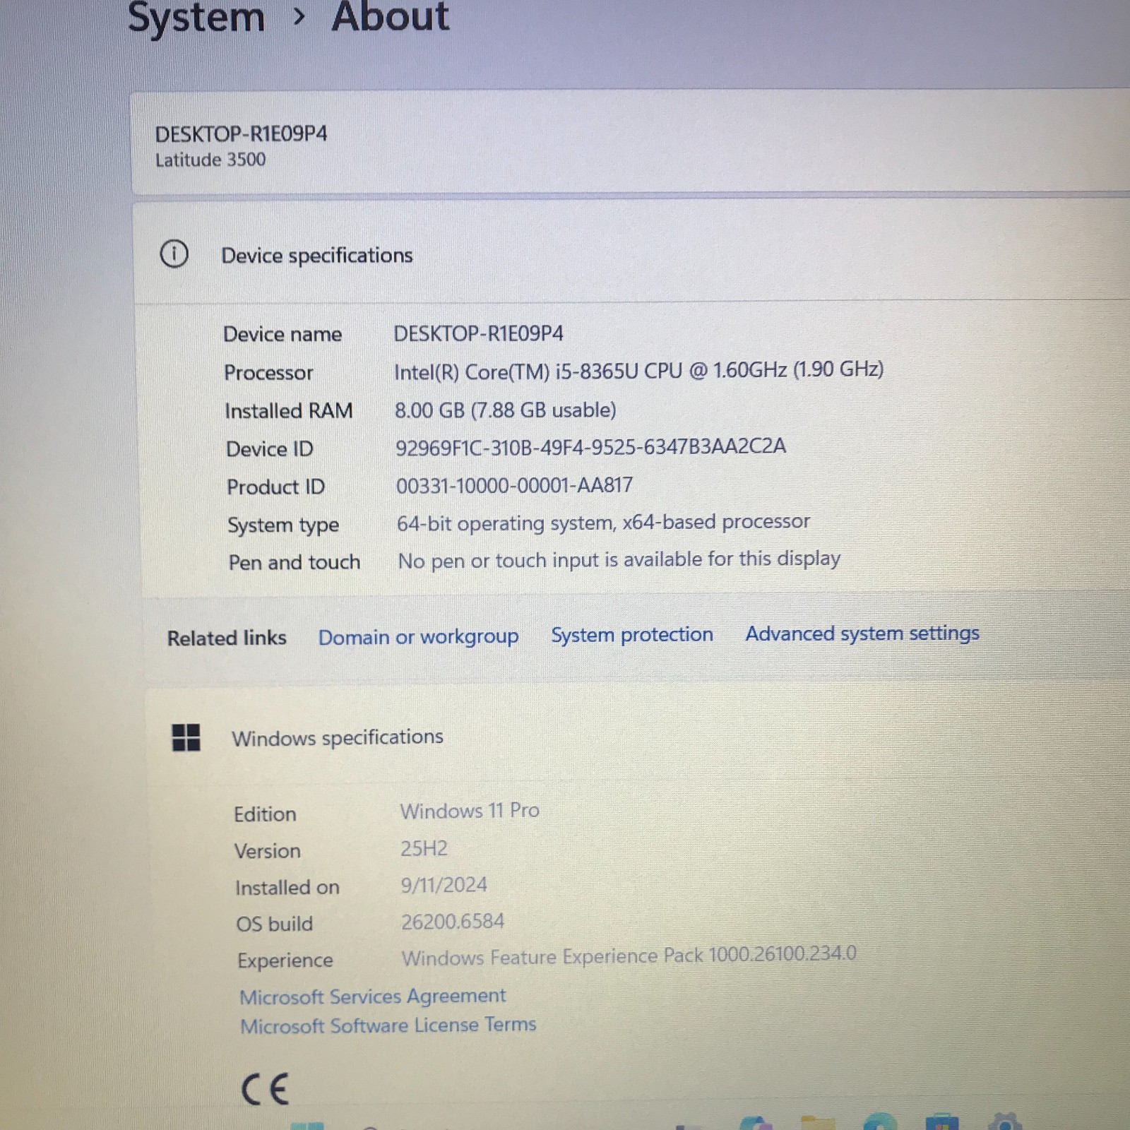This screenshot has height=1130, width=1130.
Task: Select the Product ID value 00331-10000-00001-AA817
Action: coord(514,485)
